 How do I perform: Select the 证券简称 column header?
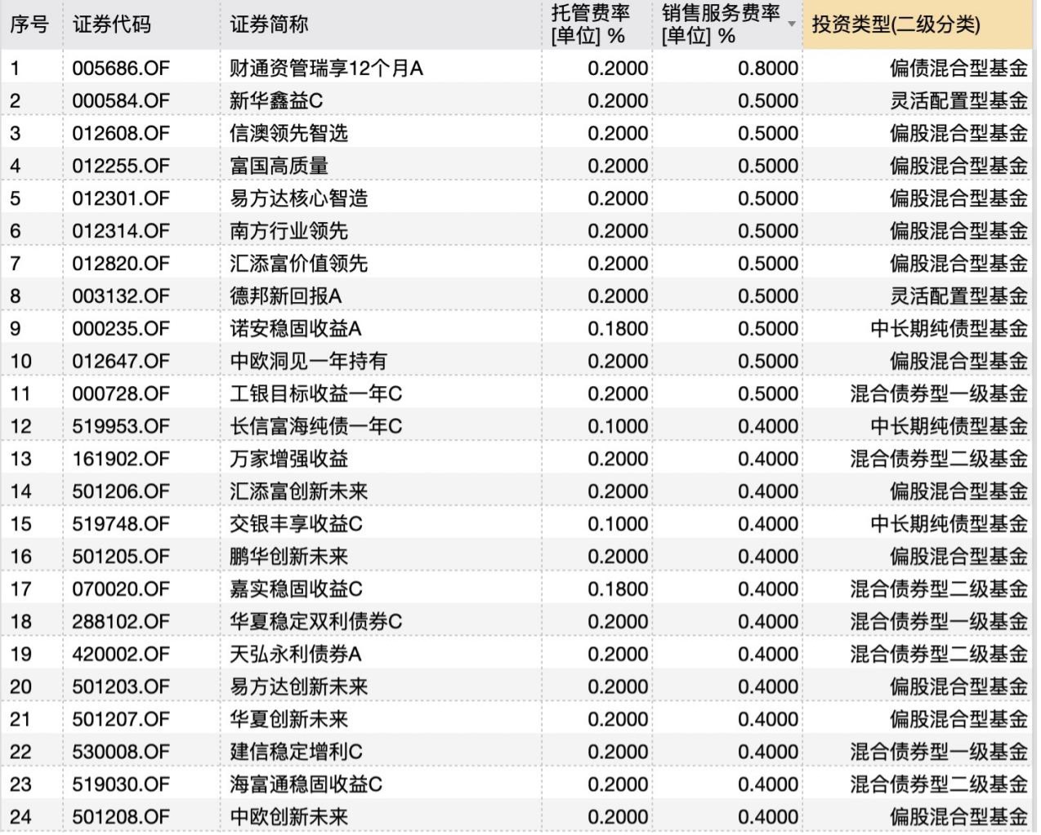pyautogui.click(x=269, y=24)
